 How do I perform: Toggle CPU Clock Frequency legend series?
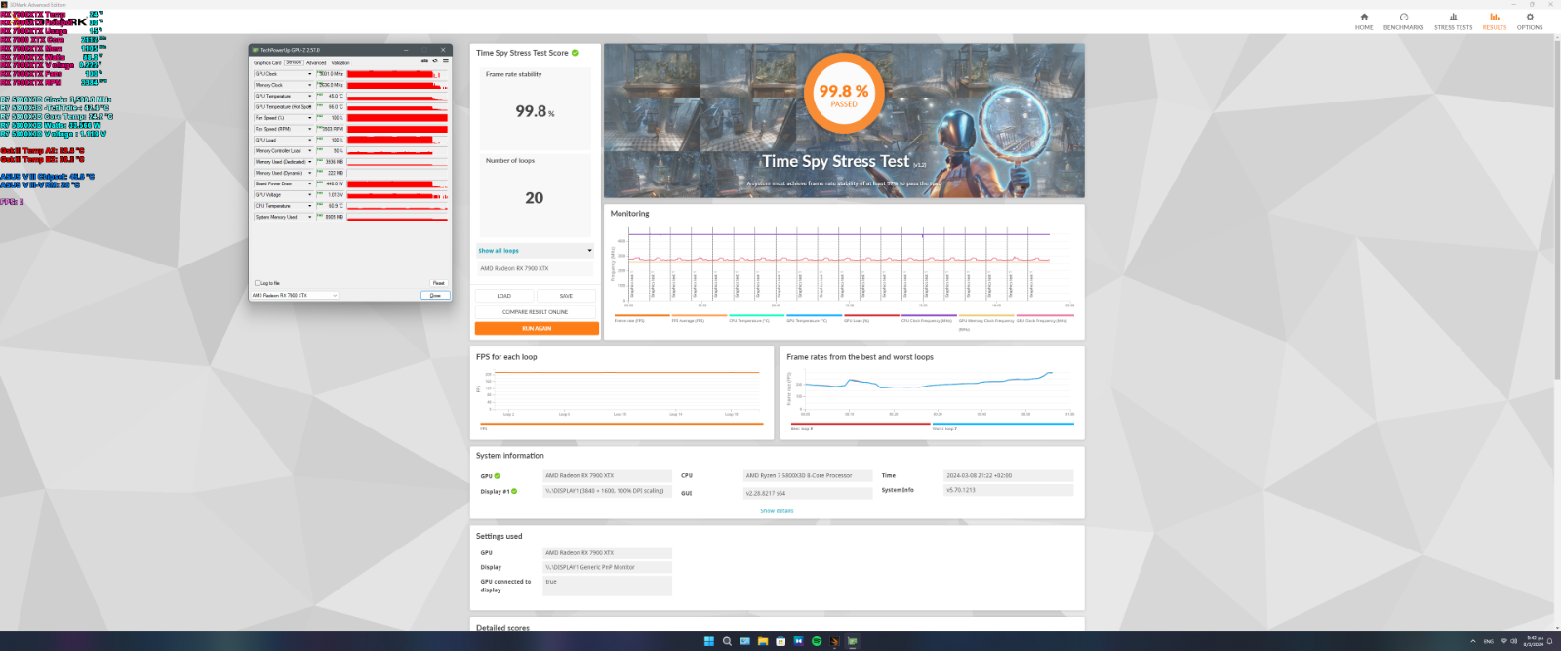tap(928, 318)
